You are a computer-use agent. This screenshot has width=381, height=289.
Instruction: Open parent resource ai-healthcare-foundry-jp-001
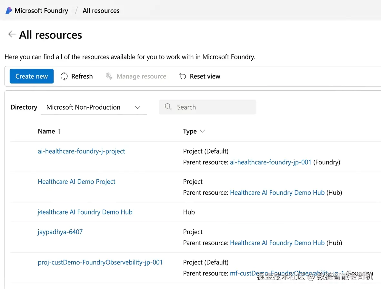click(x=270, y=162)
